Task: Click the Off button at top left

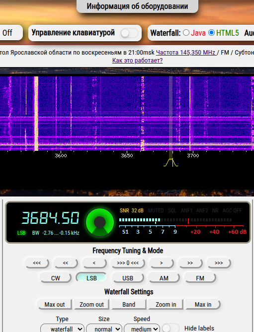Action: pos(10,33)
